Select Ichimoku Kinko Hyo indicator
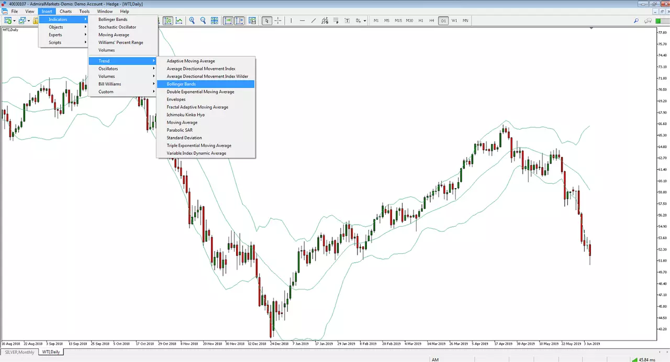670x362 pixels. point(206,114)
